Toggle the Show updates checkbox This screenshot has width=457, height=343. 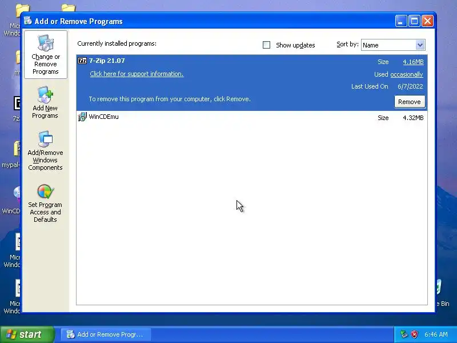coord(266,45)
